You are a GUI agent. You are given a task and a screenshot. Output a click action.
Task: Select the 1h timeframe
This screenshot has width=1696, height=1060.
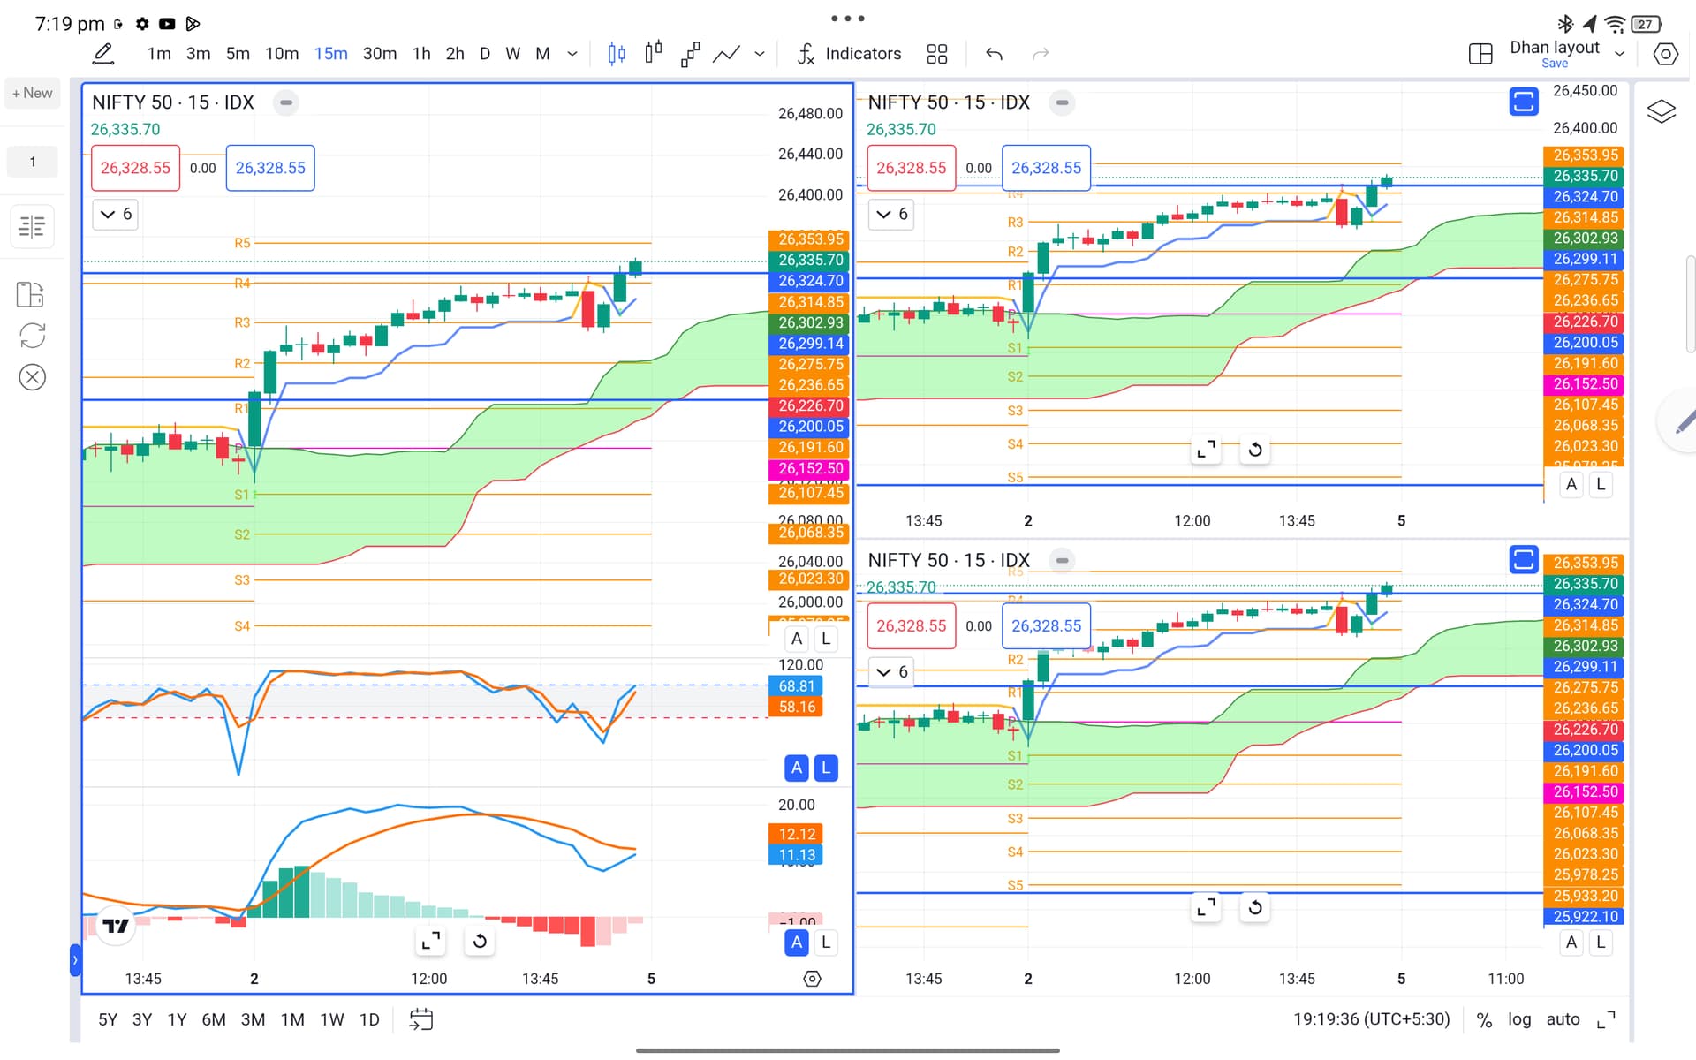coord(421,54)
